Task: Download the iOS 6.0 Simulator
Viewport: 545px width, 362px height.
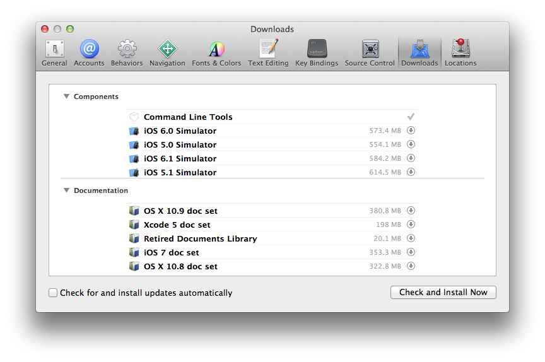Action: (411, 131)
